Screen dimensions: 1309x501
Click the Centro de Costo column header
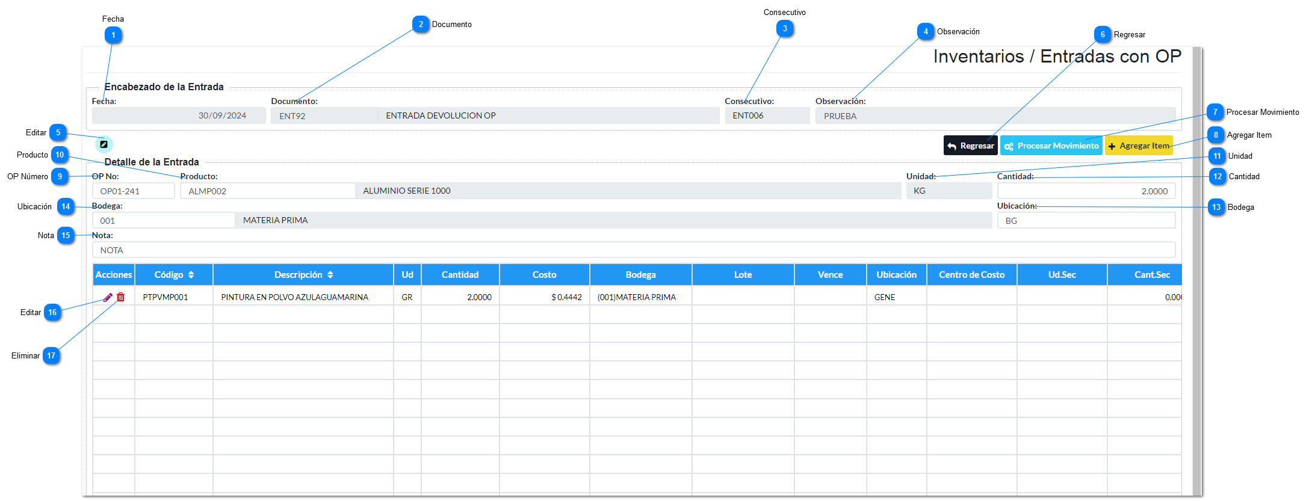point(972,275)
